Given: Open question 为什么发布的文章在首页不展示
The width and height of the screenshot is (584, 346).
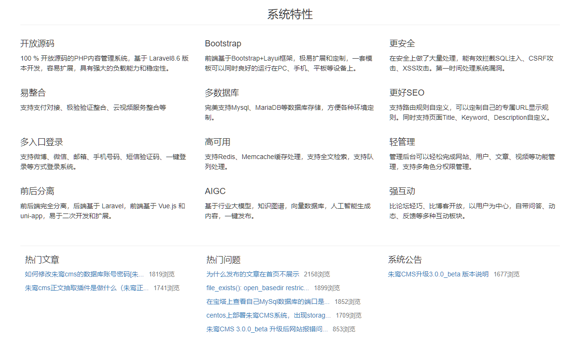Looking at the screenshot, I should 253,274.
